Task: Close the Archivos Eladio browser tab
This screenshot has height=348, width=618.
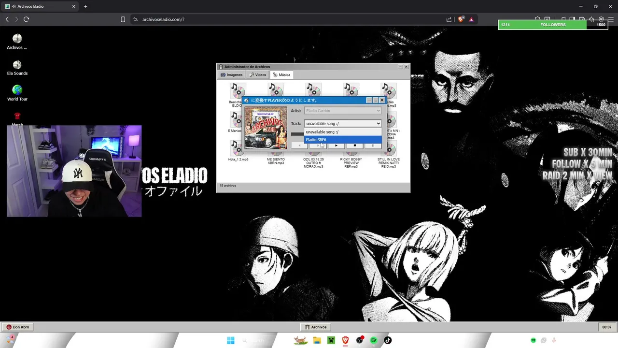Action: point(74,6)
